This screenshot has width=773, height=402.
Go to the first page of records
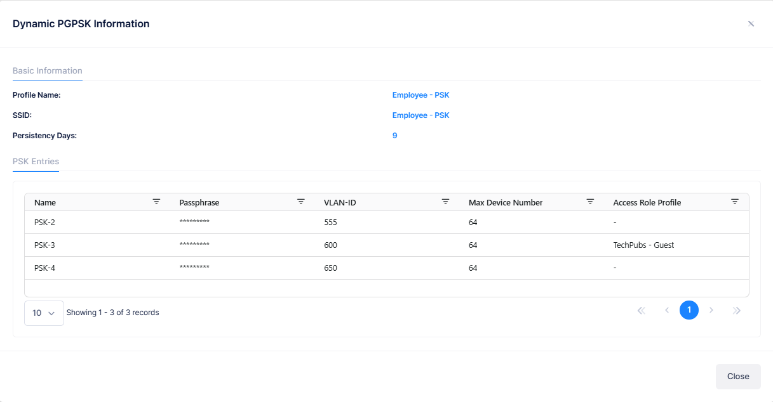(641, 310)
